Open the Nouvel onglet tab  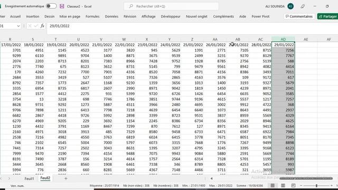[196, 16]
